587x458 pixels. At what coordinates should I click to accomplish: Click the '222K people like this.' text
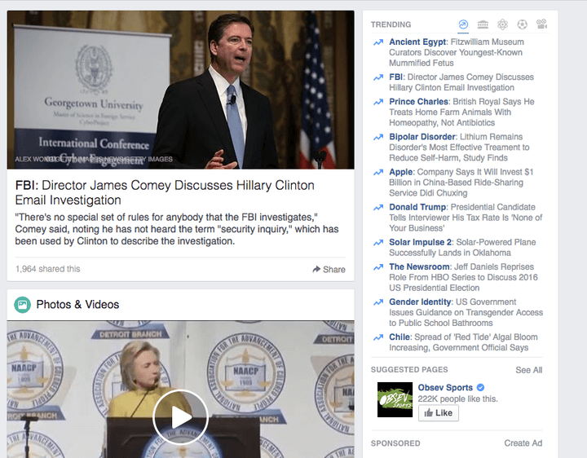pos(458,399)
